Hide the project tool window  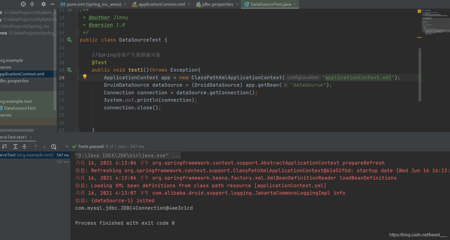52,4
